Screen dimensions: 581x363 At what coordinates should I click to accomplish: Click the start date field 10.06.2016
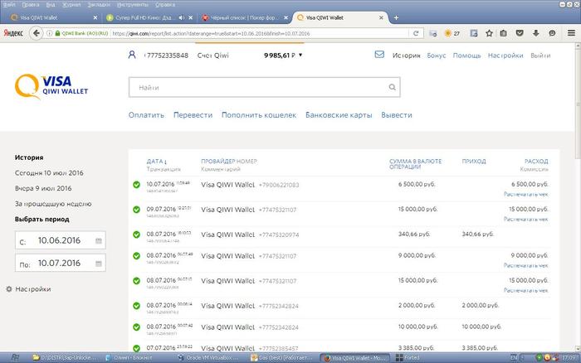pos(60,240)
